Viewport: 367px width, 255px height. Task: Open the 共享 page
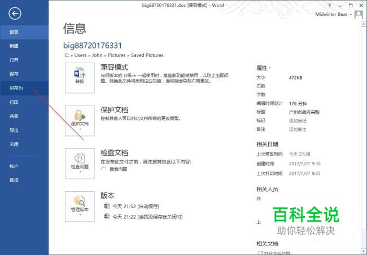pyautogui.click(x=24, y=116)
